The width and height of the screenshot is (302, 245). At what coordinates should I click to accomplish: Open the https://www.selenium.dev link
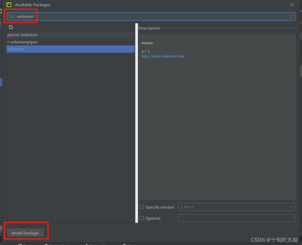click(x=163, y=56)
